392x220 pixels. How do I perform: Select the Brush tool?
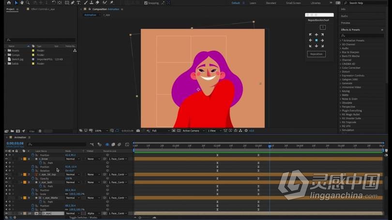86,3
